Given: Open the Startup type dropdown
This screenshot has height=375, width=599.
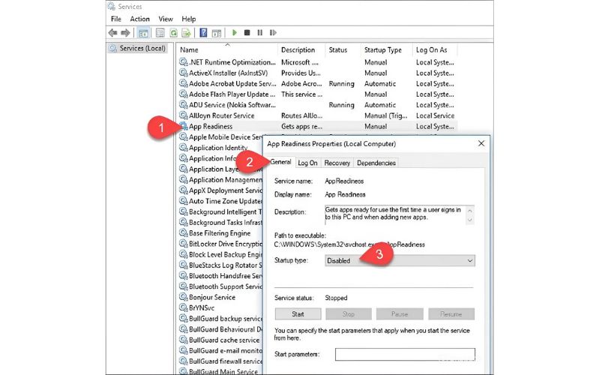Looking at the screenshot, I should click(x=400, y=261).
